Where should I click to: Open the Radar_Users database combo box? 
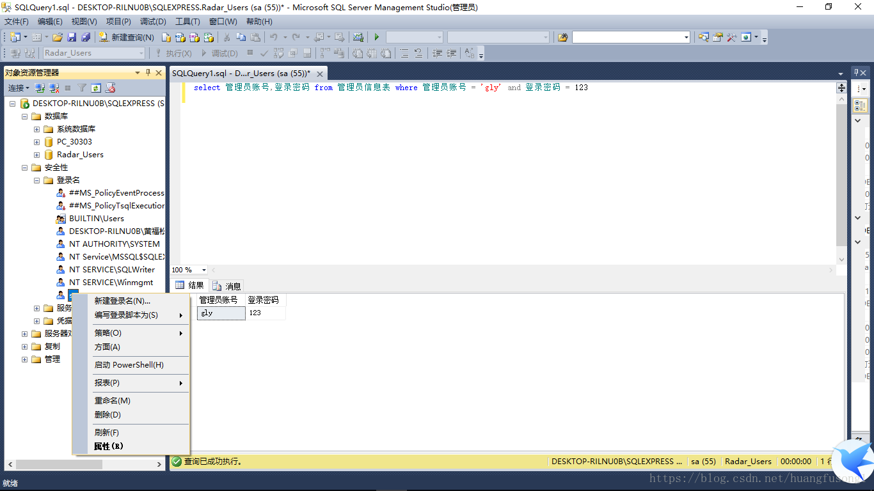pyautogui.click(x=93, y=53)
